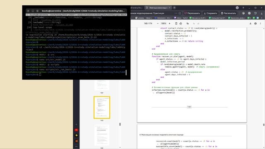Select page 143 thumbnail in sidebar
Viewport: 265px width, 149px height.
(102, 108)
